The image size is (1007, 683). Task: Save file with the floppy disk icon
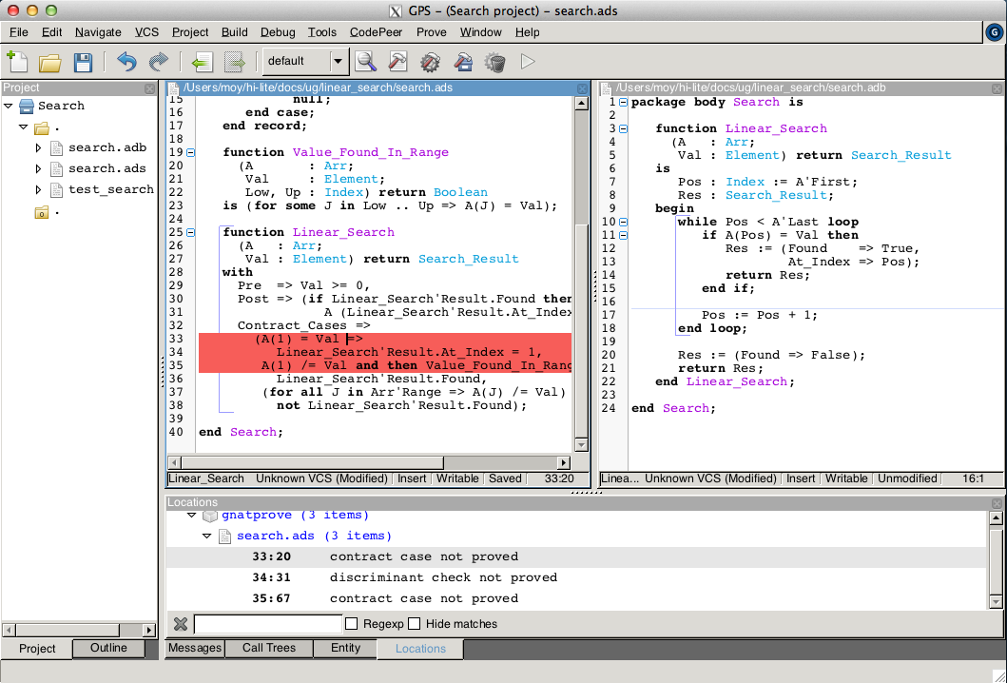tap(84, 63)
